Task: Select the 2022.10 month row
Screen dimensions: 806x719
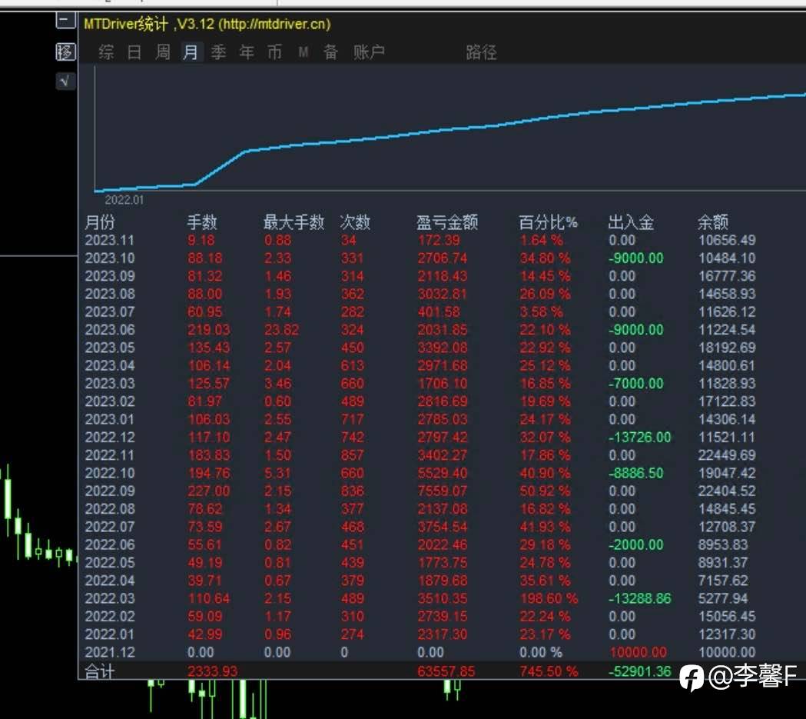Action: coord(420,473)
